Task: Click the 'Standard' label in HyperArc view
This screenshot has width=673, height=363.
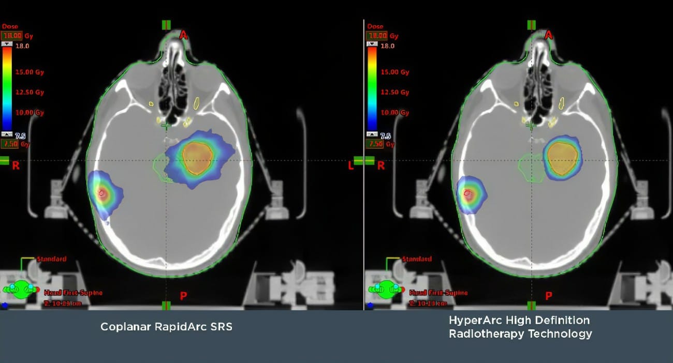Action: (417, 259)
